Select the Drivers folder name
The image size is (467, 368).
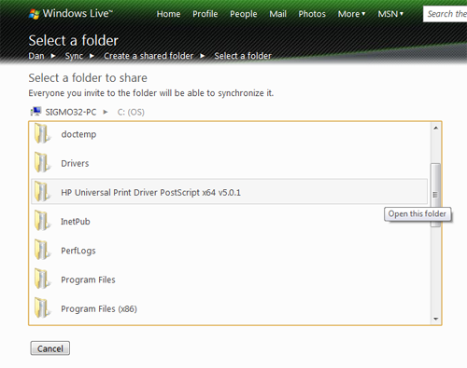(75, 163)
